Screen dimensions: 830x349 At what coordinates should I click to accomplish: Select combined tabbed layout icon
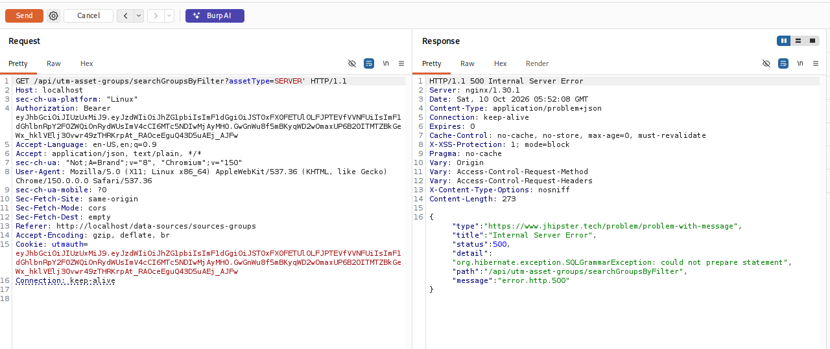[x=812, y=41]
